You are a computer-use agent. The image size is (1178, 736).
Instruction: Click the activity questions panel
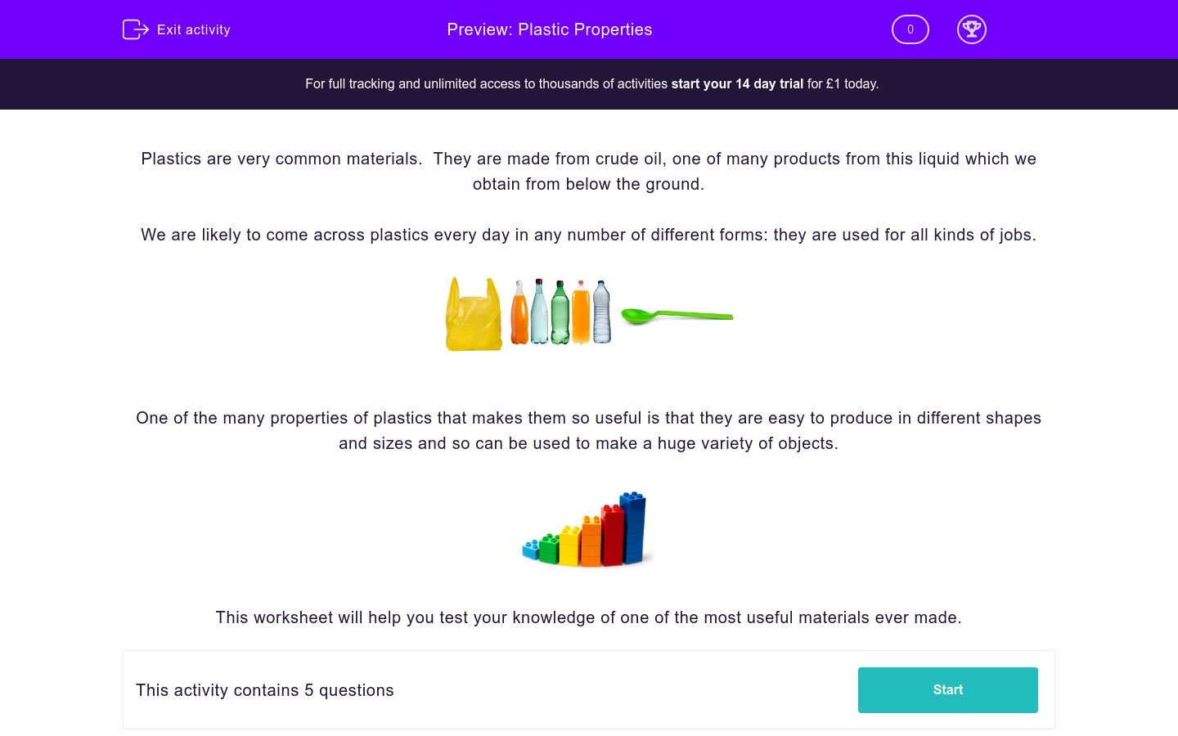pos(589,689)
